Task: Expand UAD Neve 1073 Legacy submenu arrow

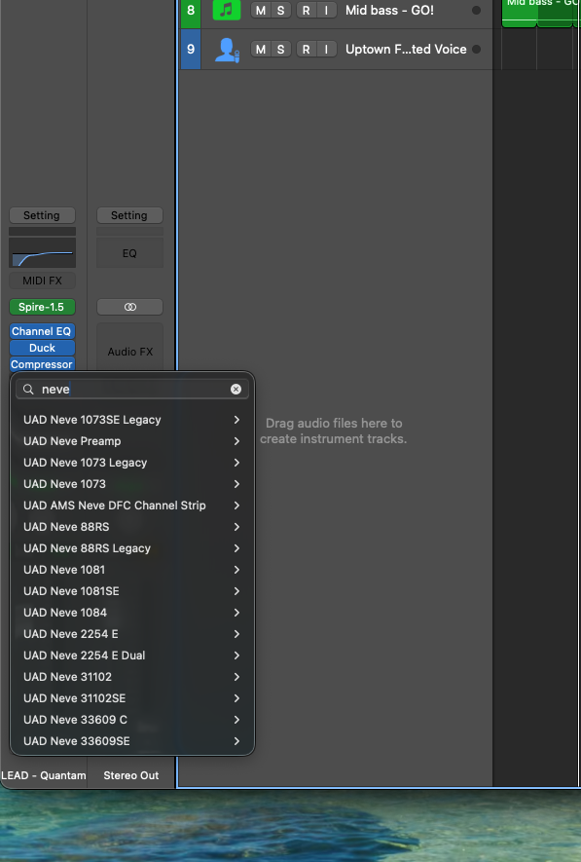Action: click(236, 463)
